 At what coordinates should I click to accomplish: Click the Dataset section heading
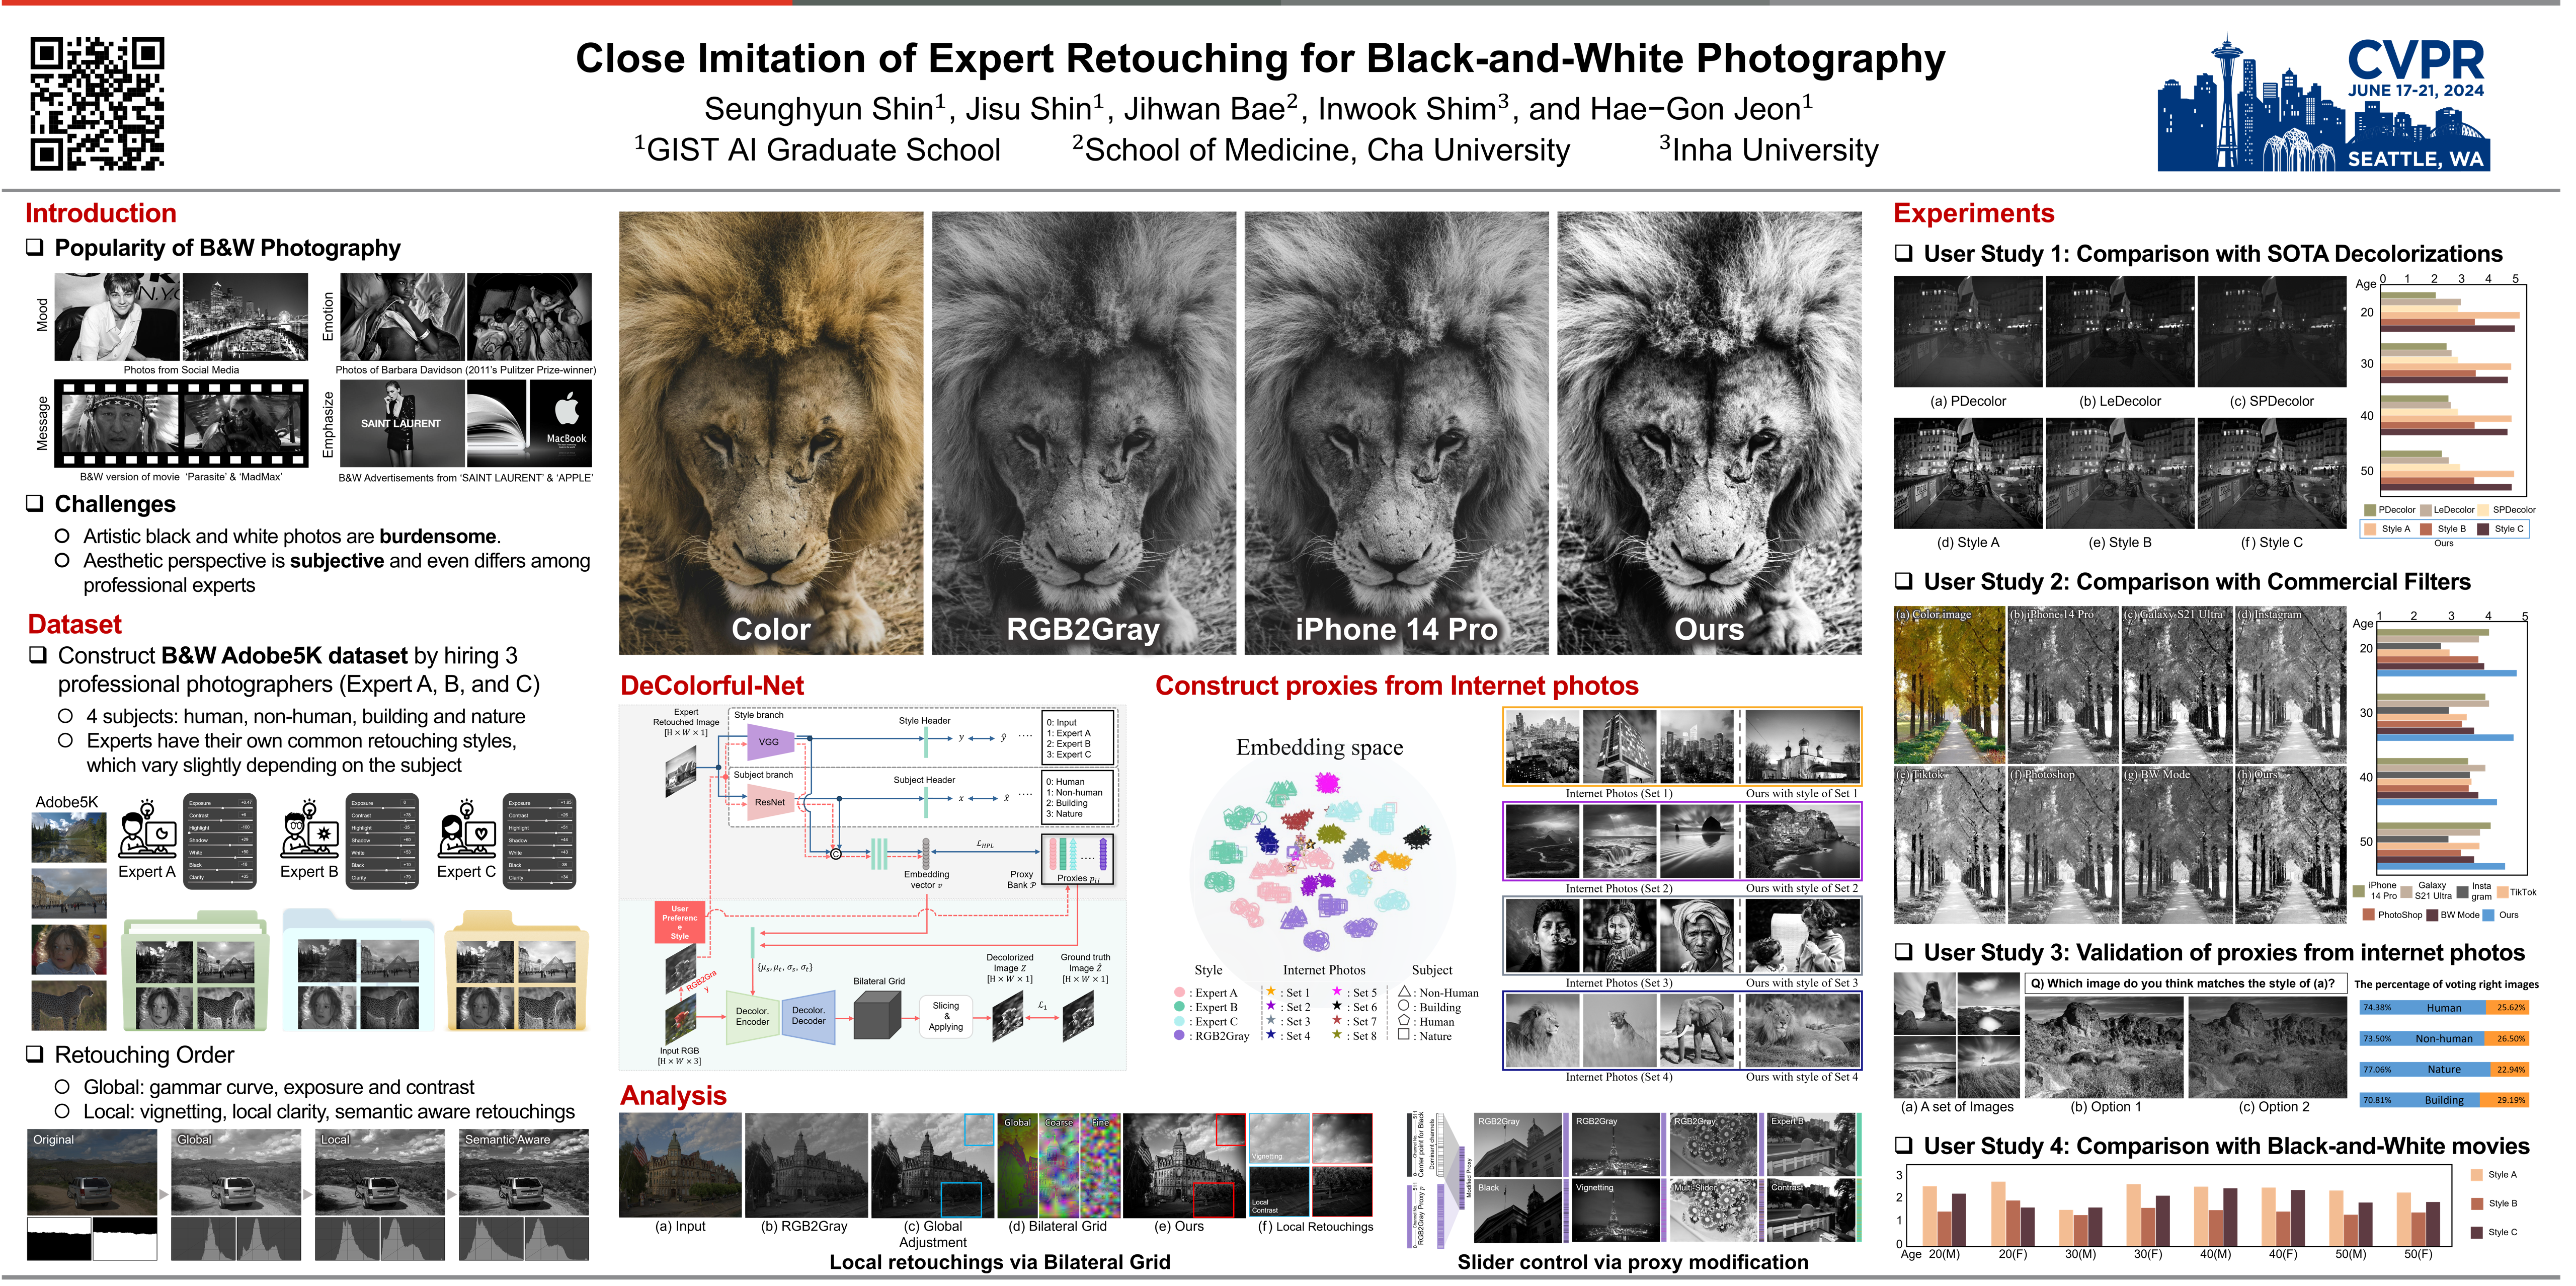point(75,625)
